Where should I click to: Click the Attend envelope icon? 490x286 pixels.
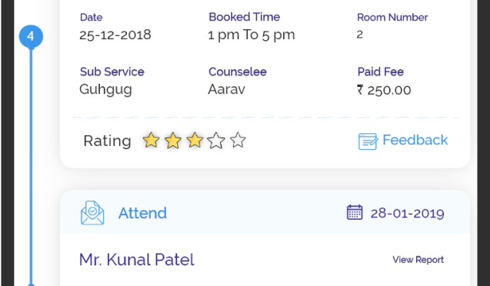(92, 213)
